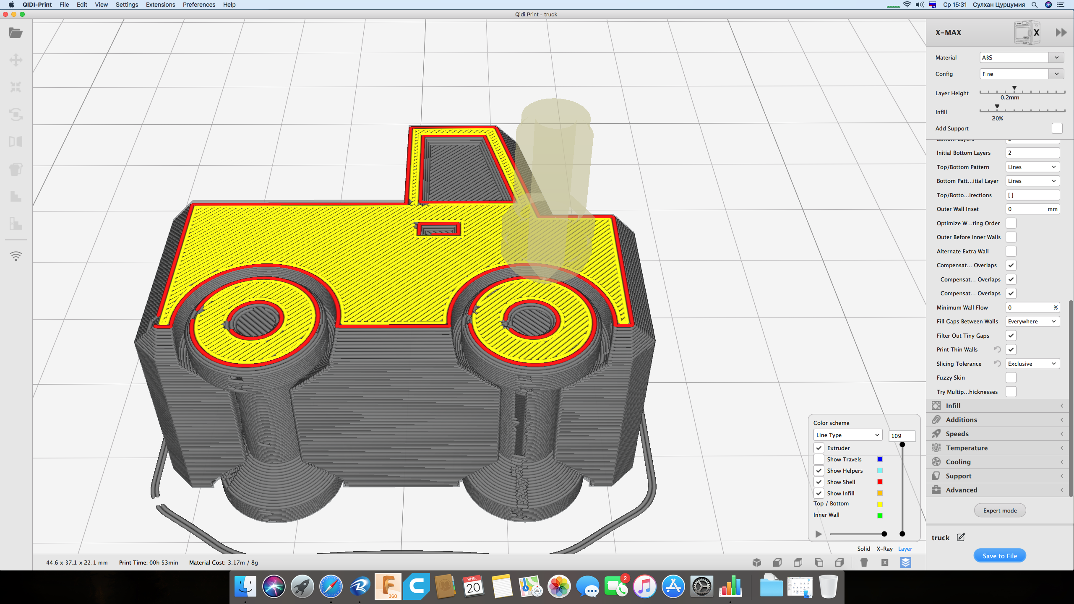Toggle the Show Travels checkbox
The height and width of the screenshot is (604, 1074).
(x=819, y=459)
